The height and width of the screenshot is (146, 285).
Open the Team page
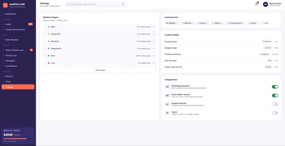tap(18, 81)
